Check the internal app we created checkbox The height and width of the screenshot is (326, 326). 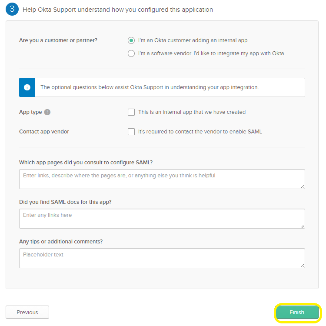(x=131, y=112)
